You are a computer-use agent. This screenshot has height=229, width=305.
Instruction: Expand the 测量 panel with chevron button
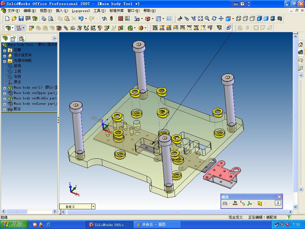click(x=278, y=203)
